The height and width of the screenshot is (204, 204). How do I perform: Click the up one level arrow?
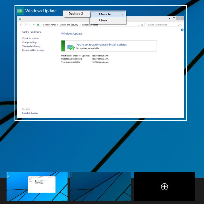coord(34,25)
